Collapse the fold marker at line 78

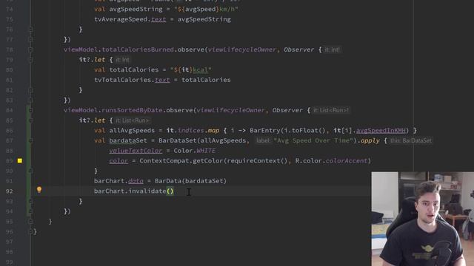click(30, 50)
